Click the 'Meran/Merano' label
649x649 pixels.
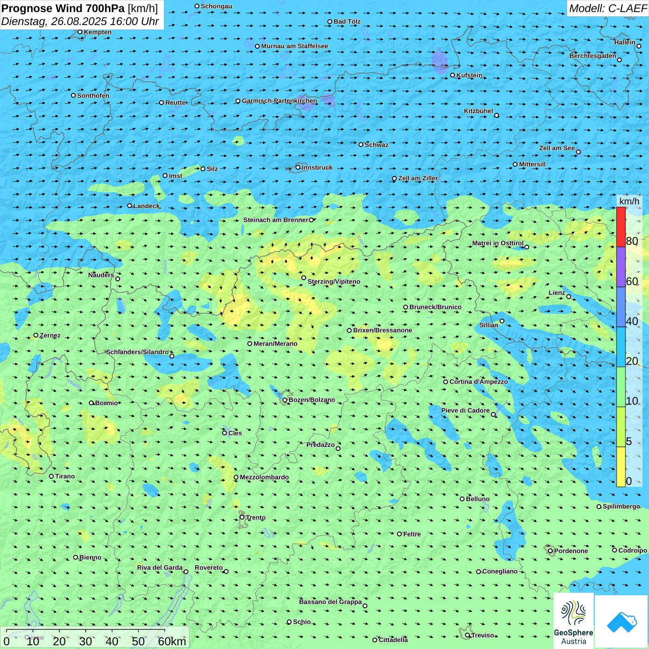[275, 344]
